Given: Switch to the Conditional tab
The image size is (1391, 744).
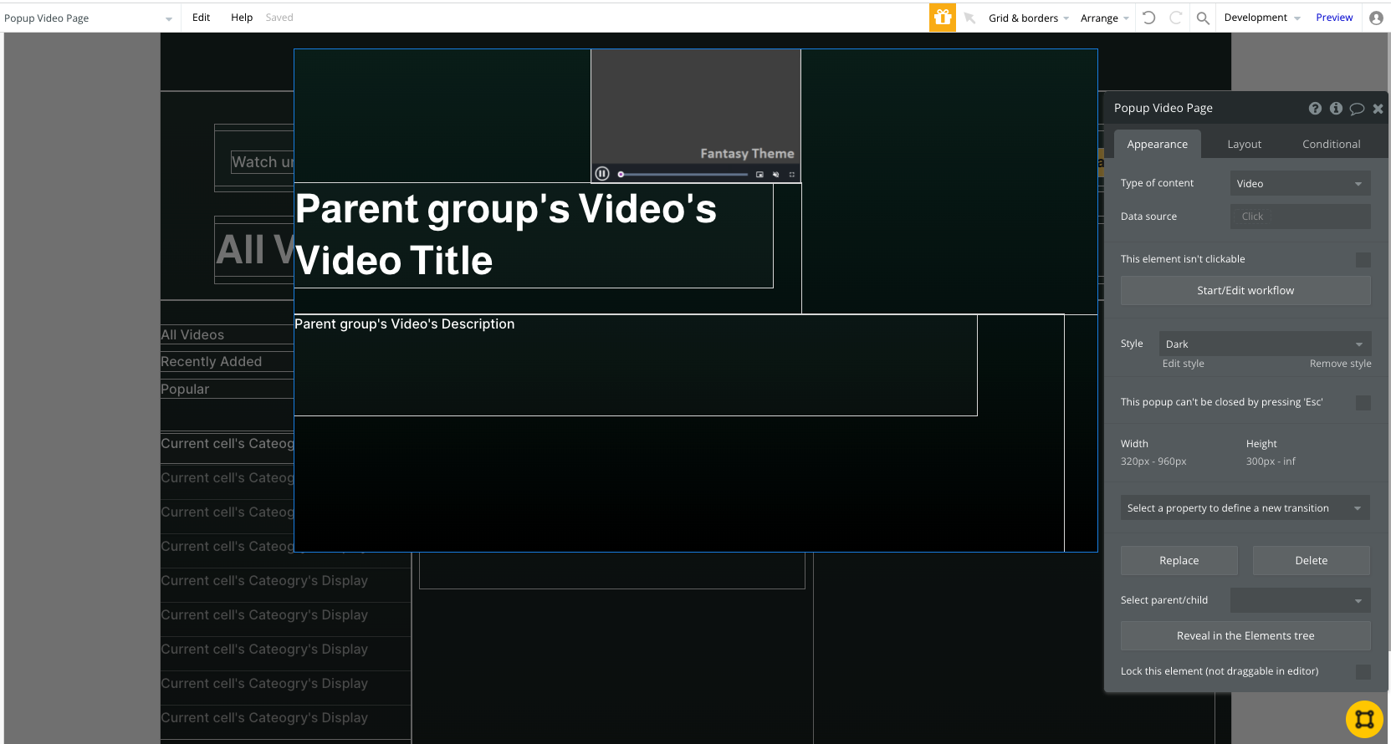Looking at the screenshot, I should pos(1332,145).
